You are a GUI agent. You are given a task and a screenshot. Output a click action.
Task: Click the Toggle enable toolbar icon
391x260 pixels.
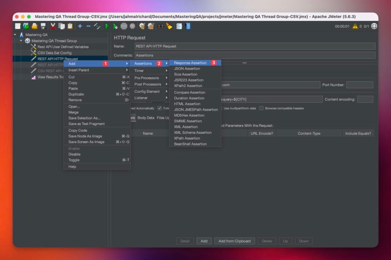tap(97, 26)
